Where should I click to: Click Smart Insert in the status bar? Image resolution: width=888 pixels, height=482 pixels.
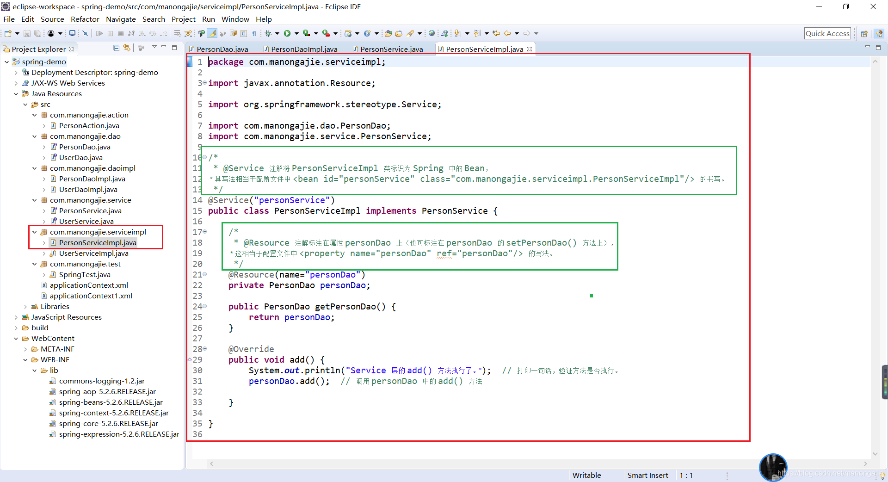(647, 475)
